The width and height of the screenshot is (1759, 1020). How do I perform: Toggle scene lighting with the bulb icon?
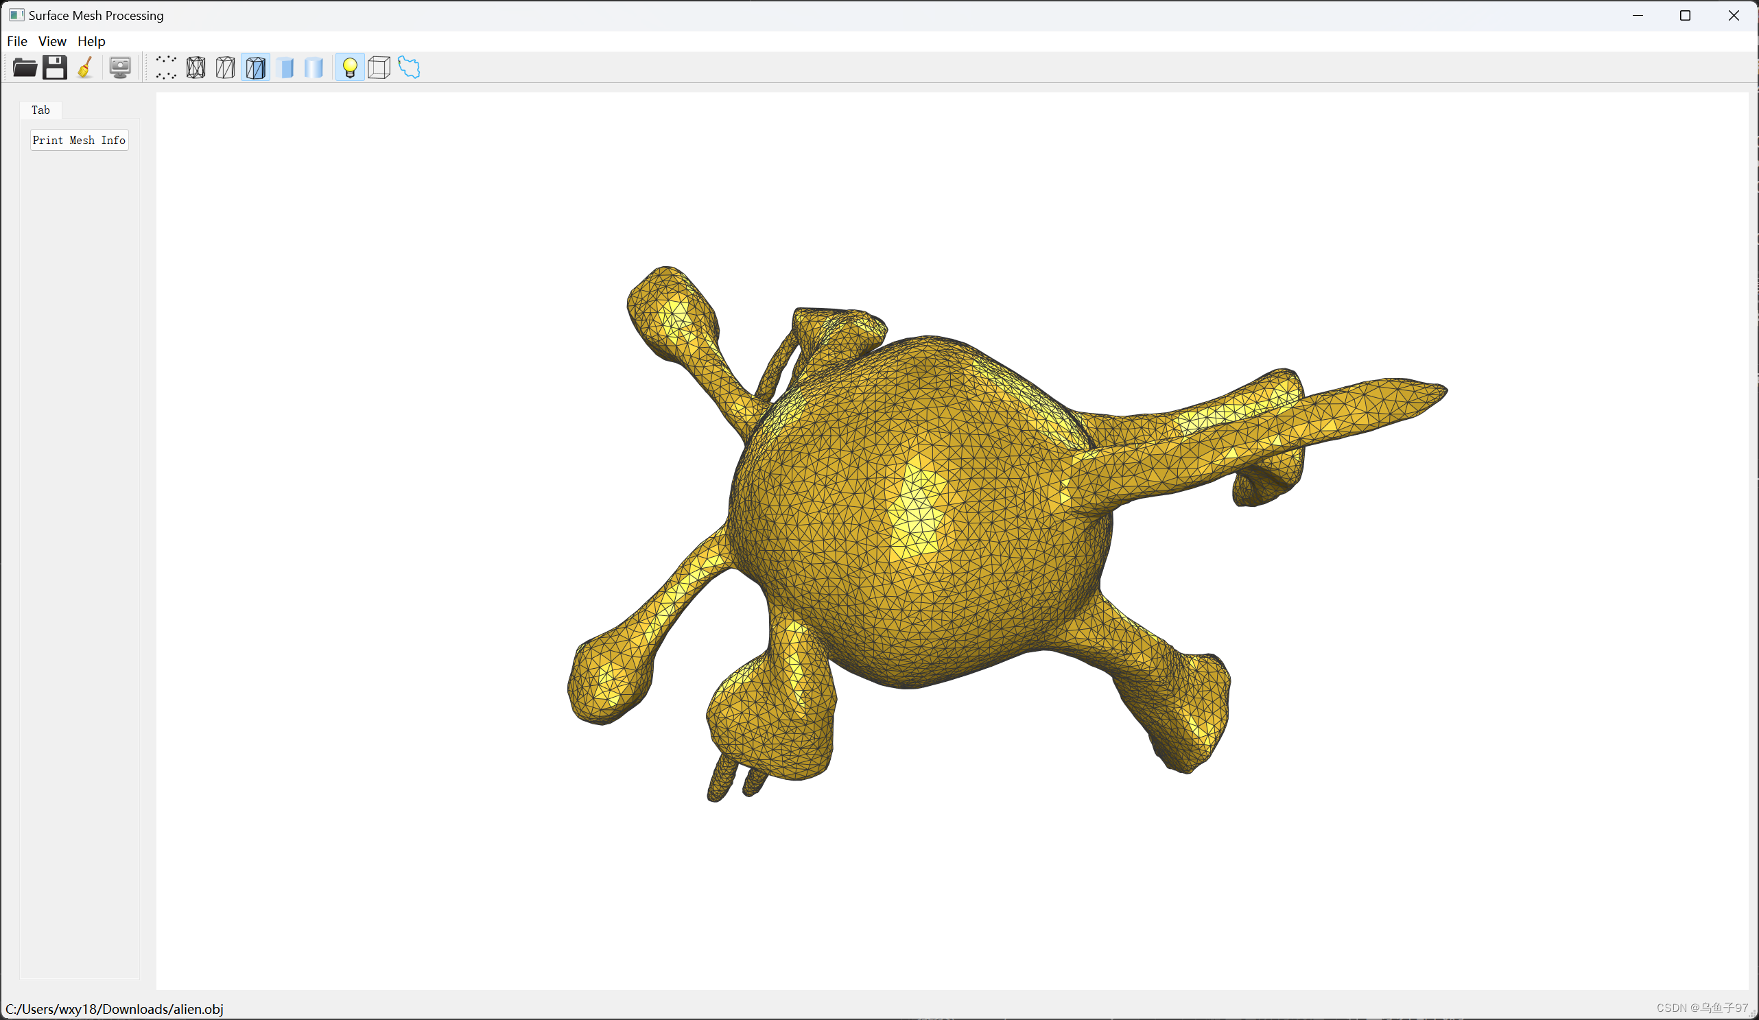[x=350, y=67]
